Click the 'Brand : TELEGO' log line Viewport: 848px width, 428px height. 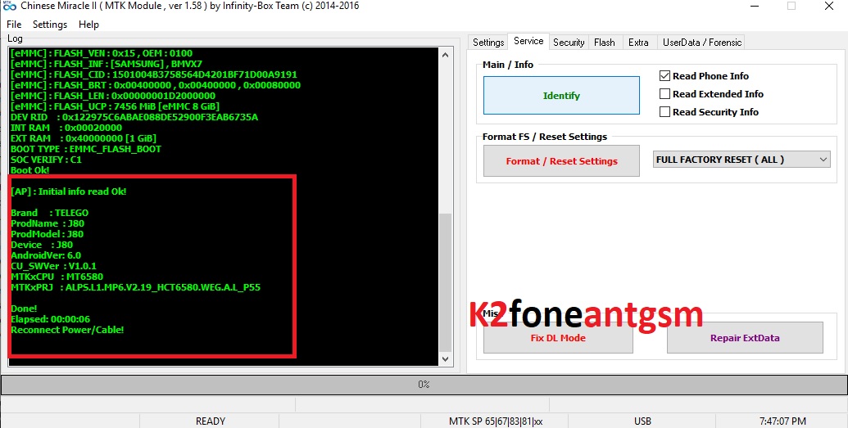click(x=50, y=213)
